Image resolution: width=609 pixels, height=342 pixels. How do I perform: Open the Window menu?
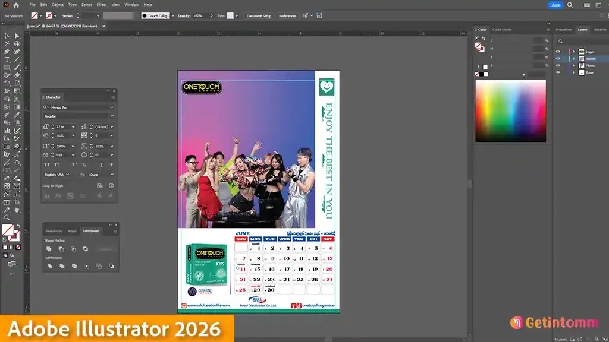click(x=131, y=5)
